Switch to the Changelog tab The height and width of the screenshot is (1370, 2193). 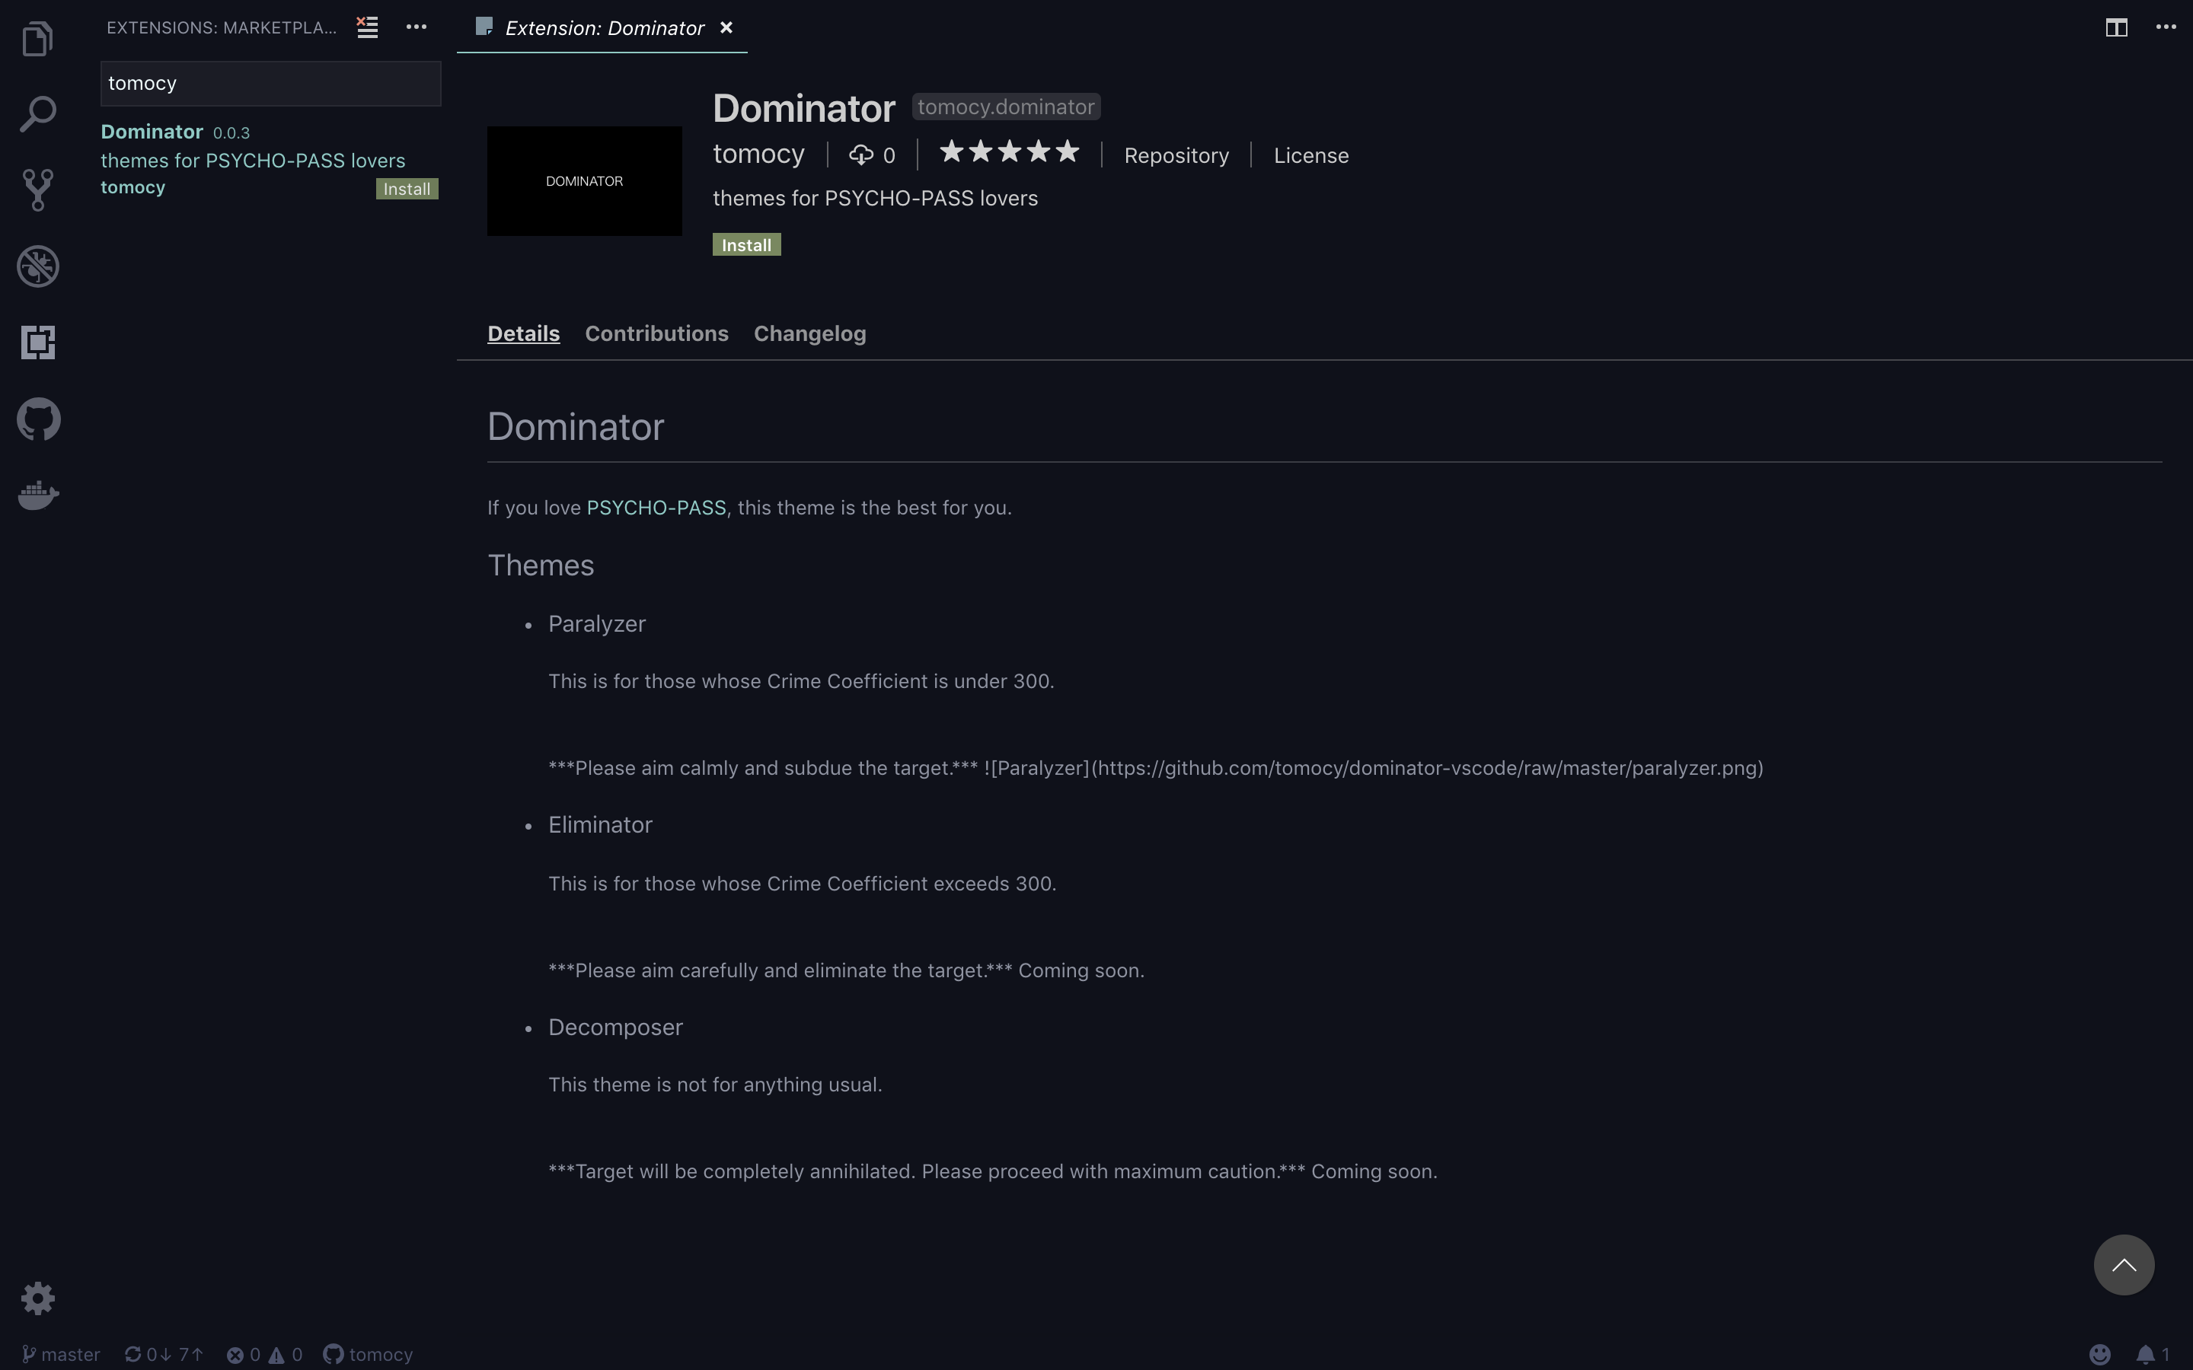coord(809,333)
